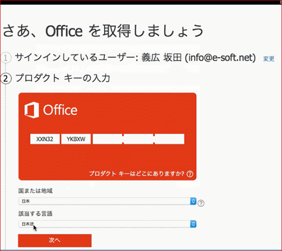Expand the 該当する言語 dropdown showing 日本語
The height and width of the screenshot is (251, 282).
[107, 224]
